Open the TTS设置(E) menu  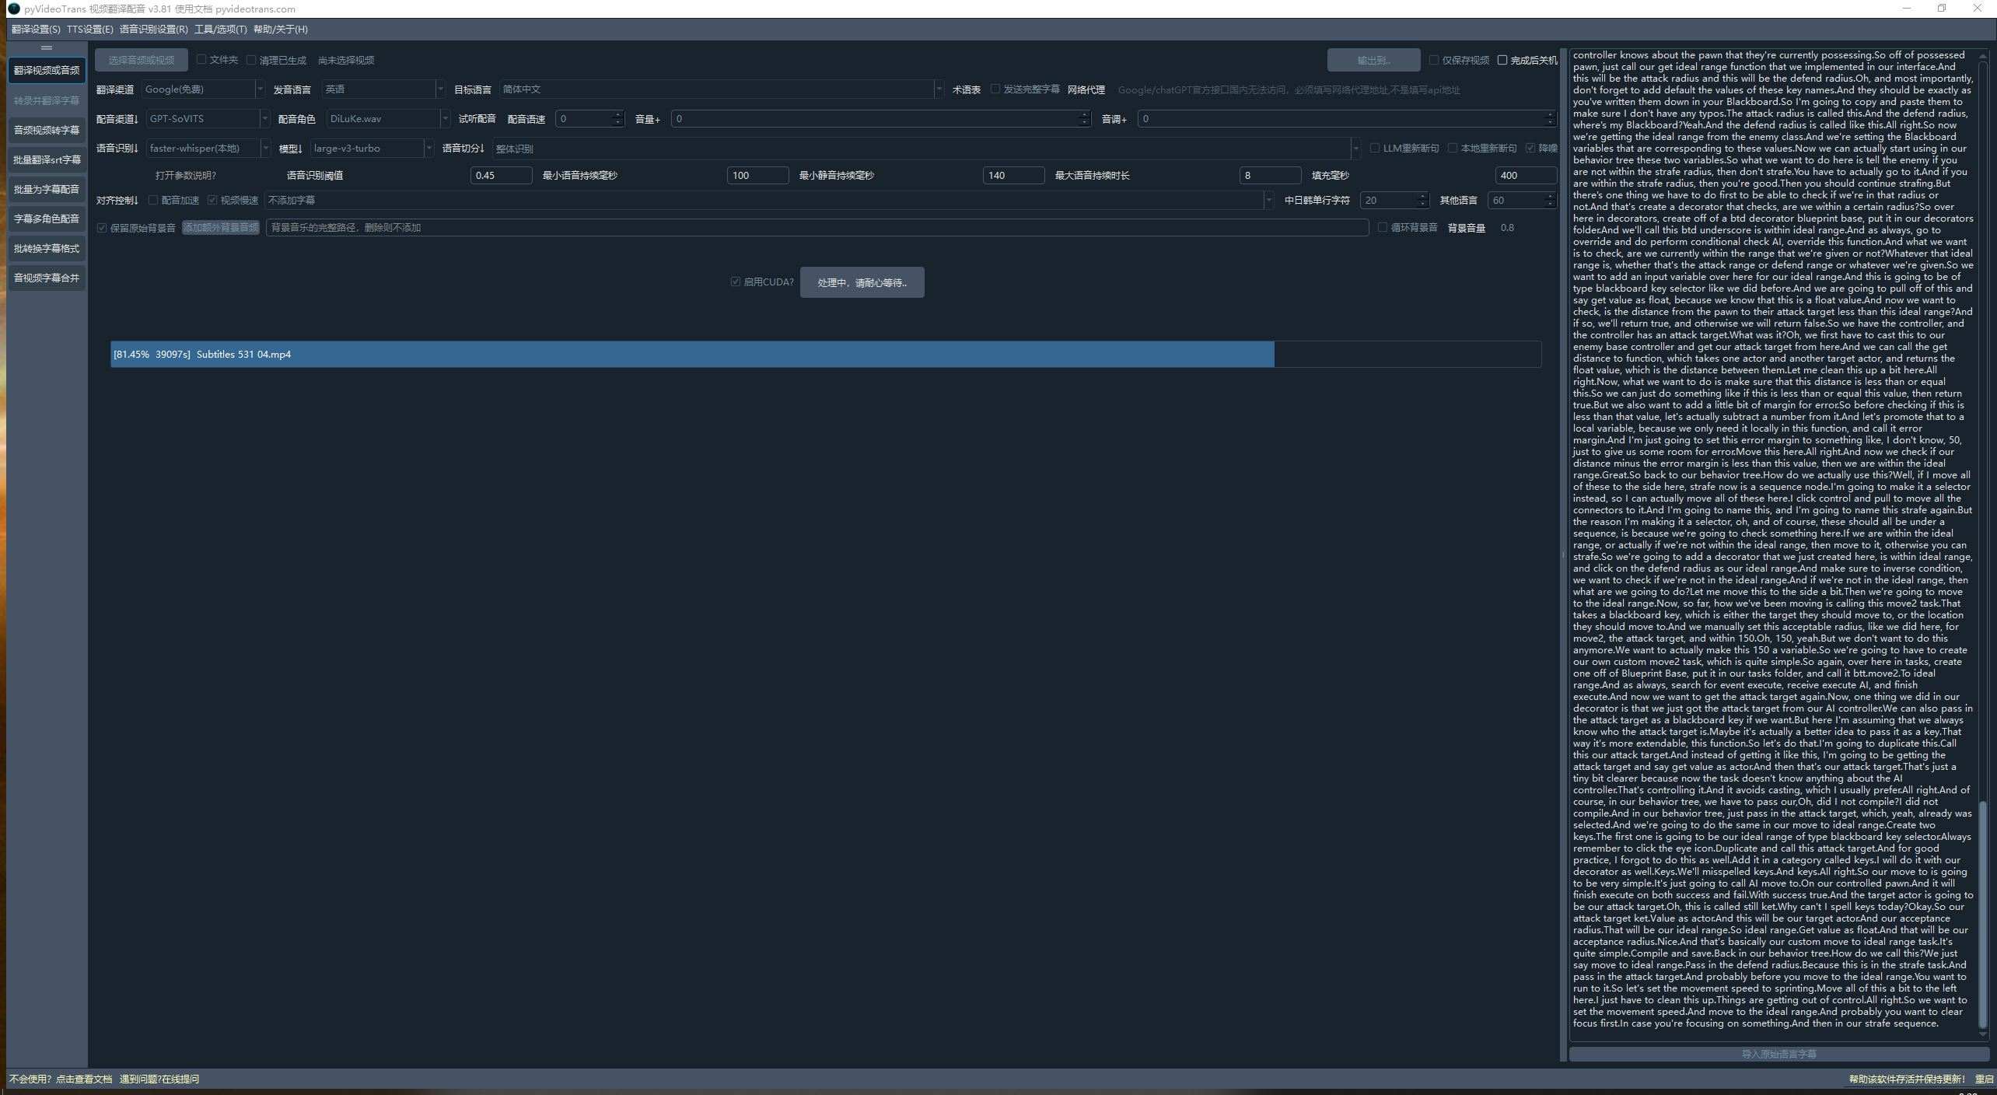click(x=89, y=30)
